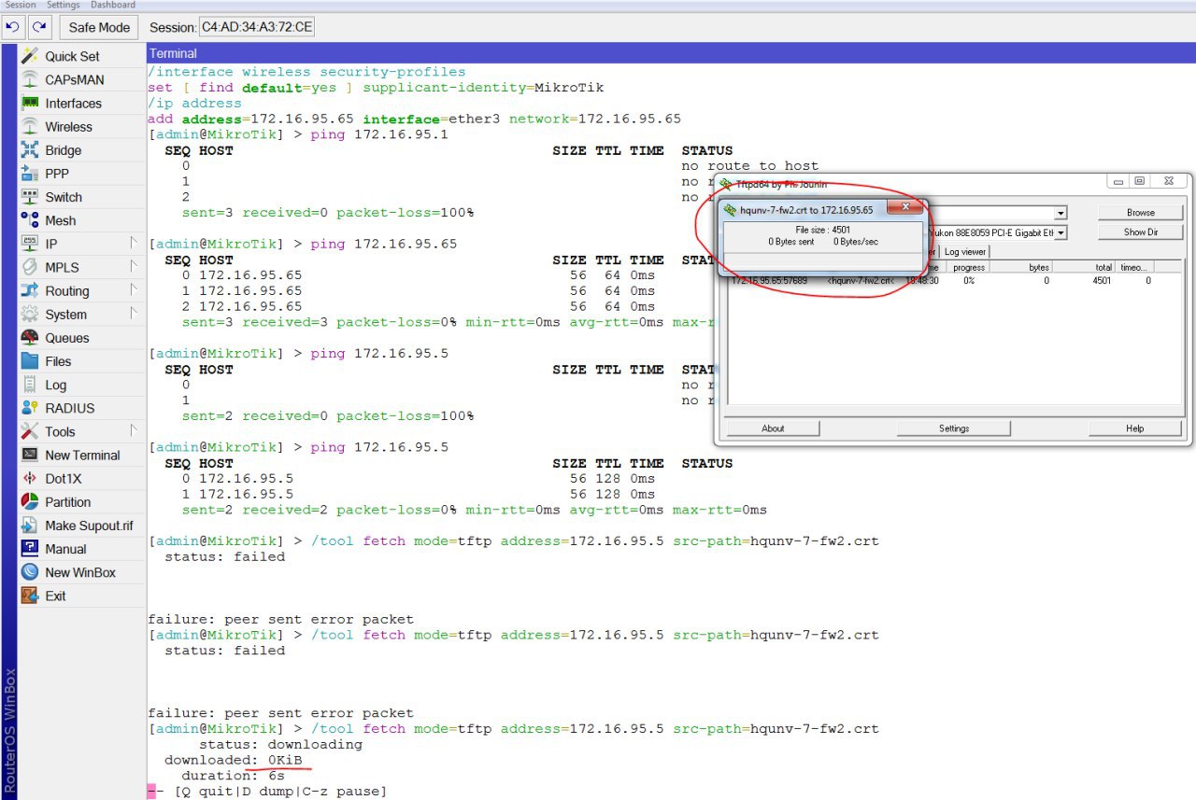The image size is (1196, 800).
Task: Open the Queues sidebar entry
Action: click(82, 338)
